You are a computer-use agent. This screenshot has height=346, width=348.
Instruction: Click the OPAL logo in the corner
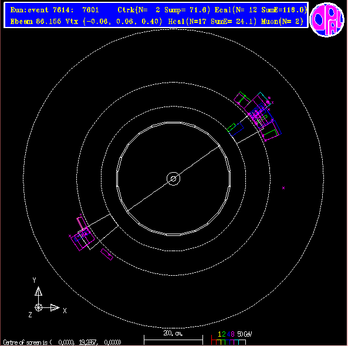[327, 19]
